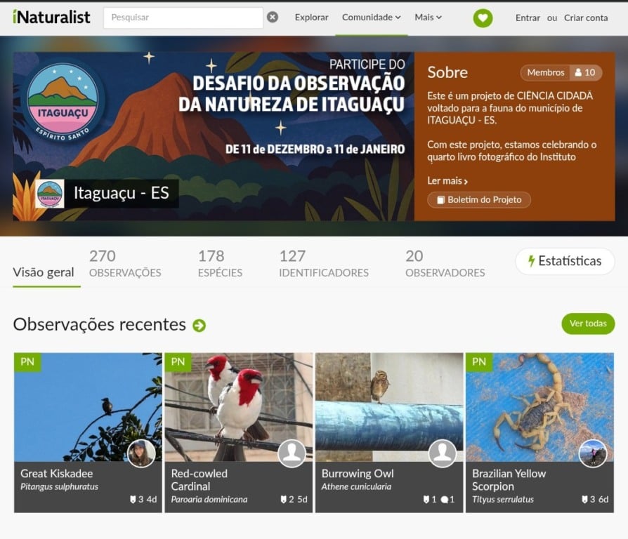Open the green arrow beside Observações recentes

pos(199,326)
